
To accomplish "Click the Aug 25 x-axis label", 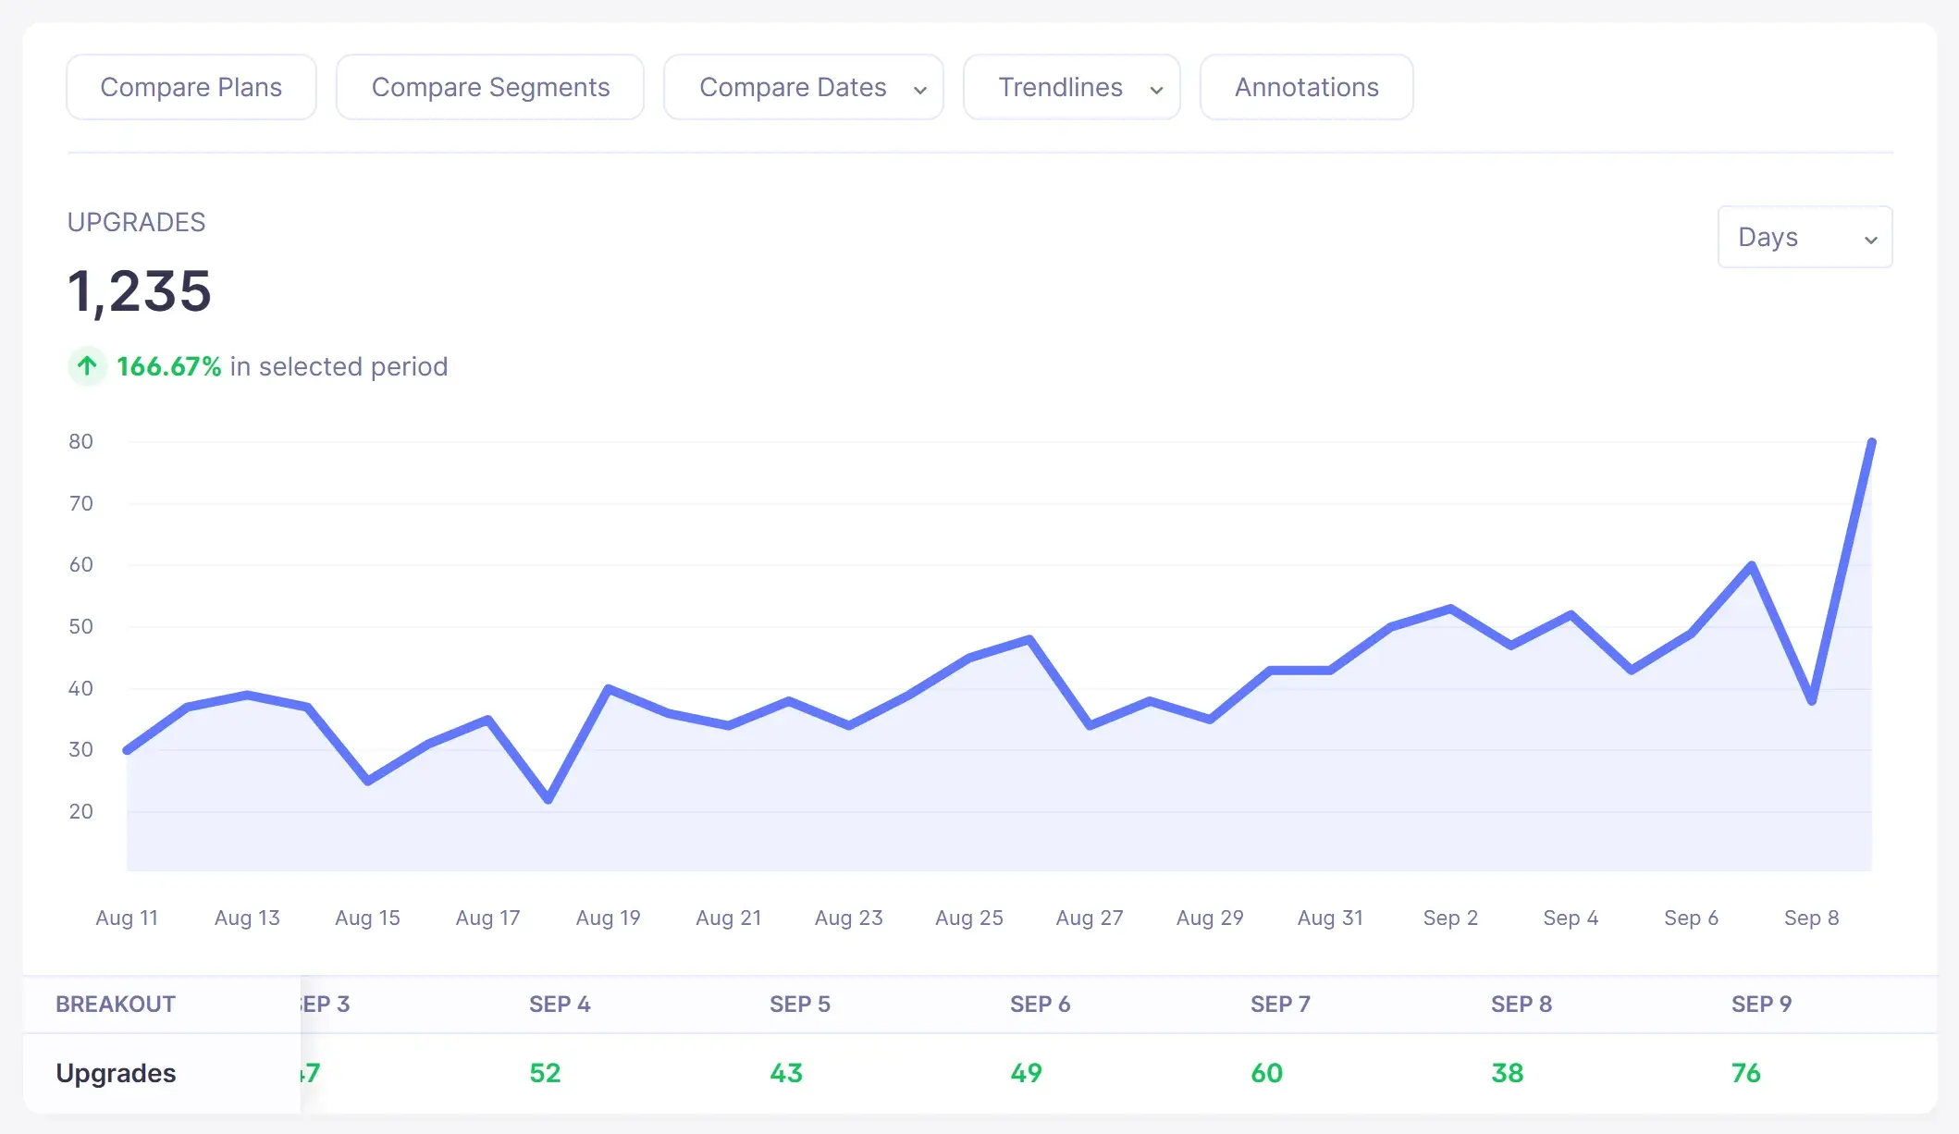I will click(969, 918).
